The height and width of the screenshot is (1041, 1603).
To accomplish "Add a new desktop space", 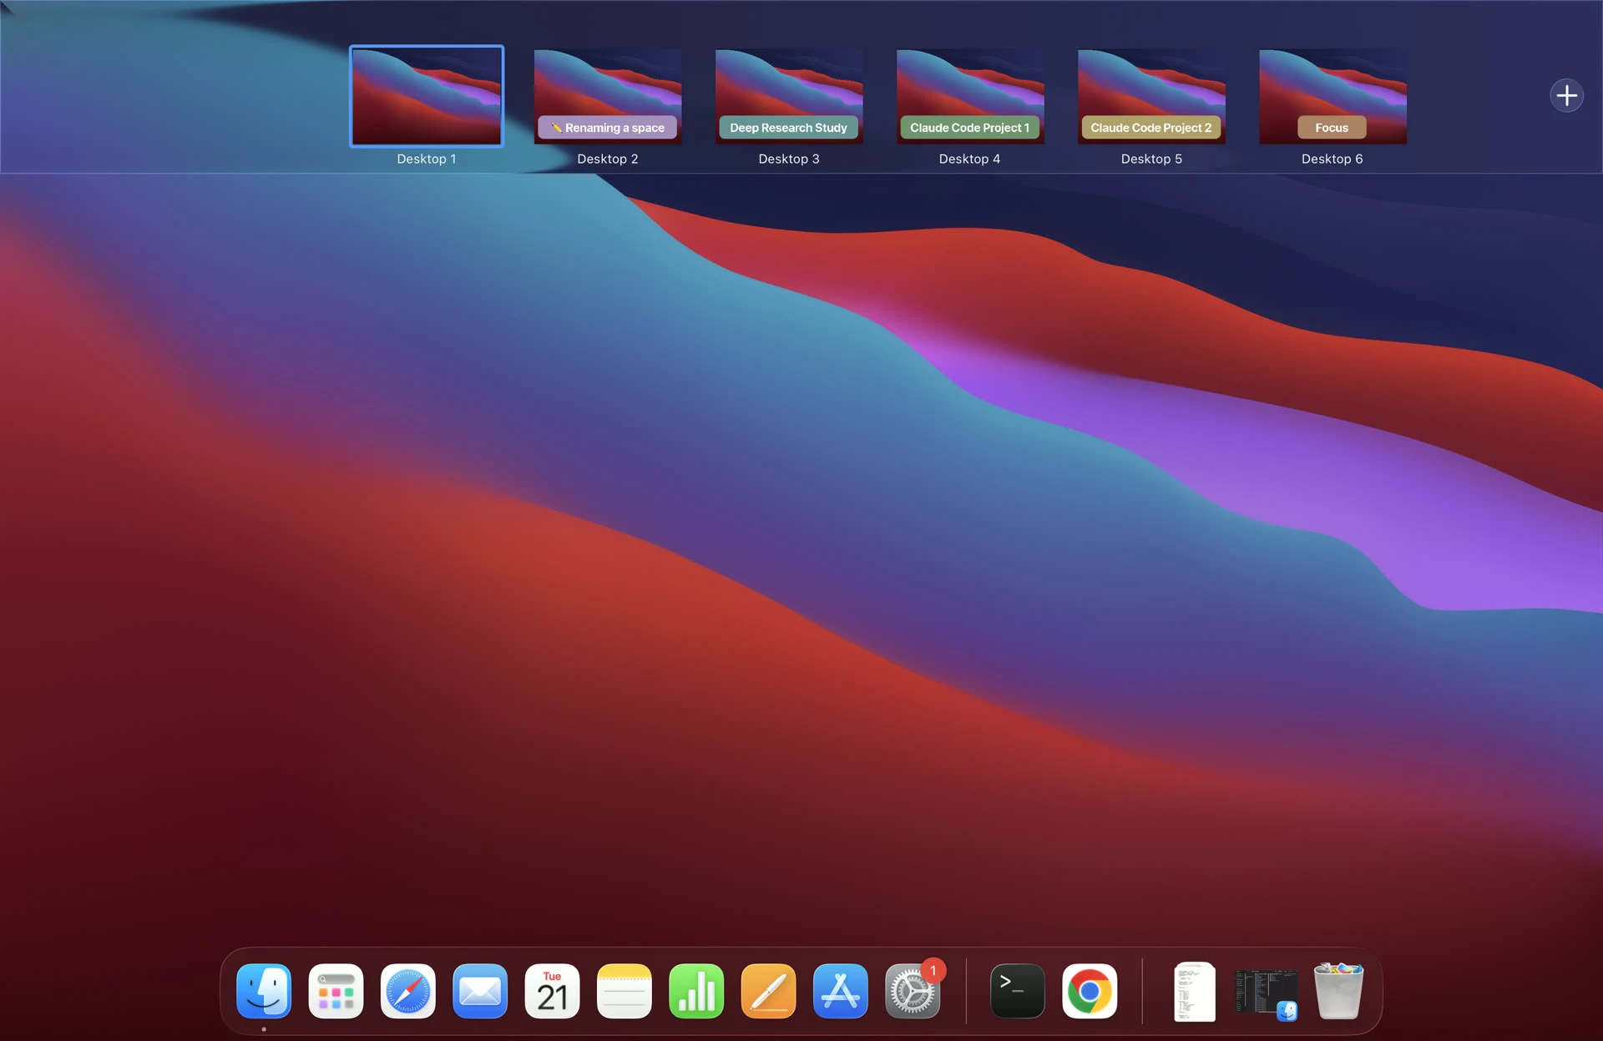I will [1566, 95].
